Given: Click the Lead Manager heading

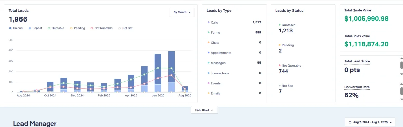Looking at the screenshot, I should tap(35, 124).
